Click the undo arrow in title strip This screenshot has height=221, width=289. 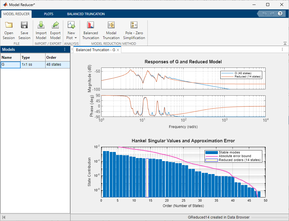tap(264, 14)
